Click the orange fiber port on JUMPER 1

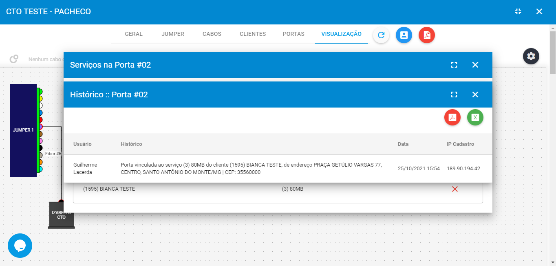point(40,162)
